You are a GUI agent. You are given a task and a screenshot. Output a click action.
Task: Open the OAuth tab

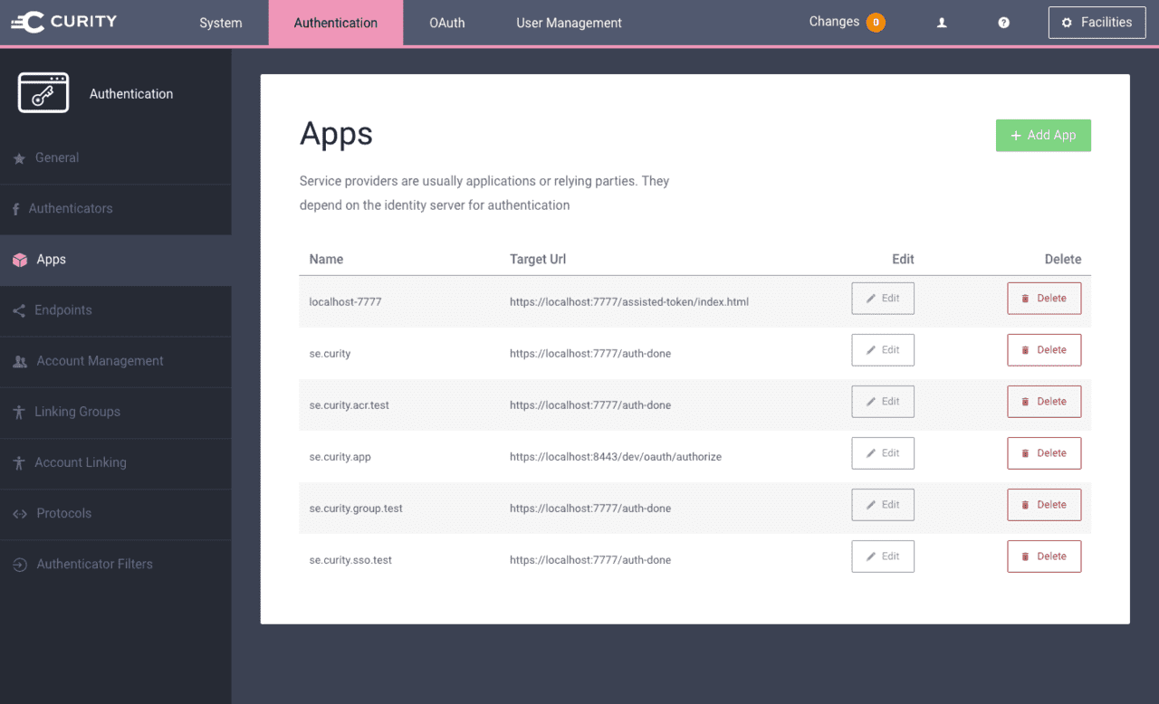tap(446, 23)
